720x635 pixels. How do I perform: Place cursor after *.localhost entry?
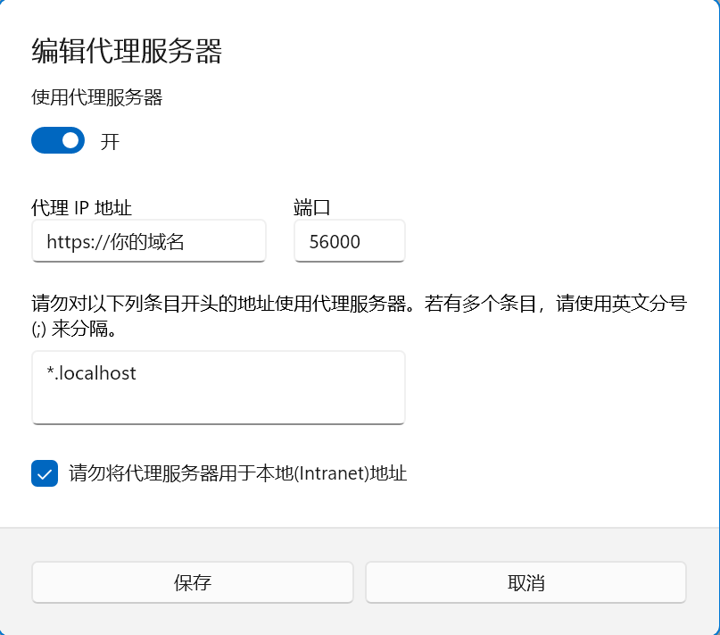(x=138, y=373)
